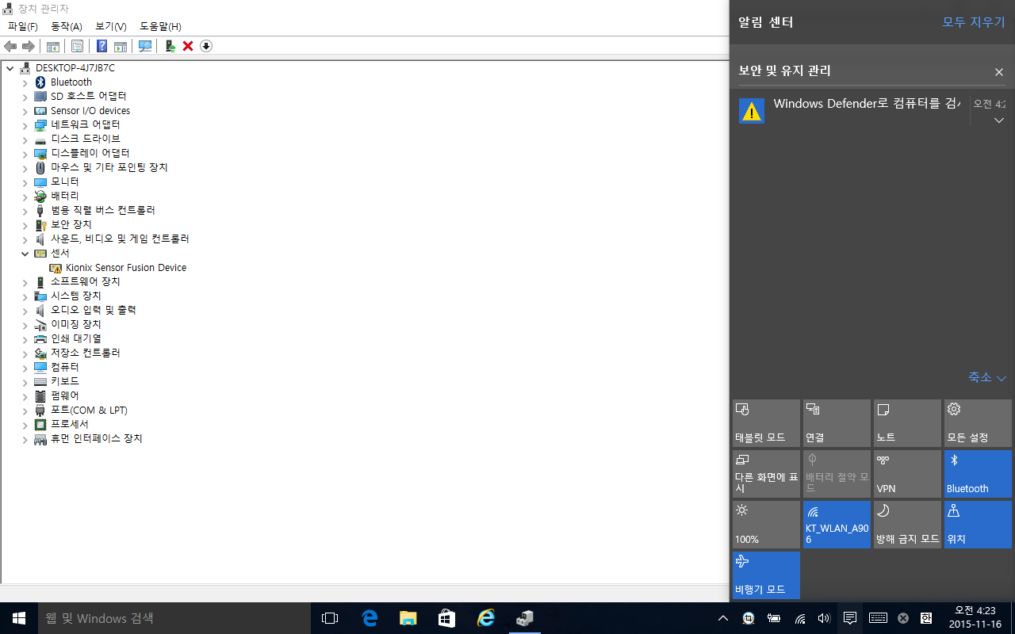Open the Windows Start button
Screen dimensions: 1015x634
[x=19, y=618]
